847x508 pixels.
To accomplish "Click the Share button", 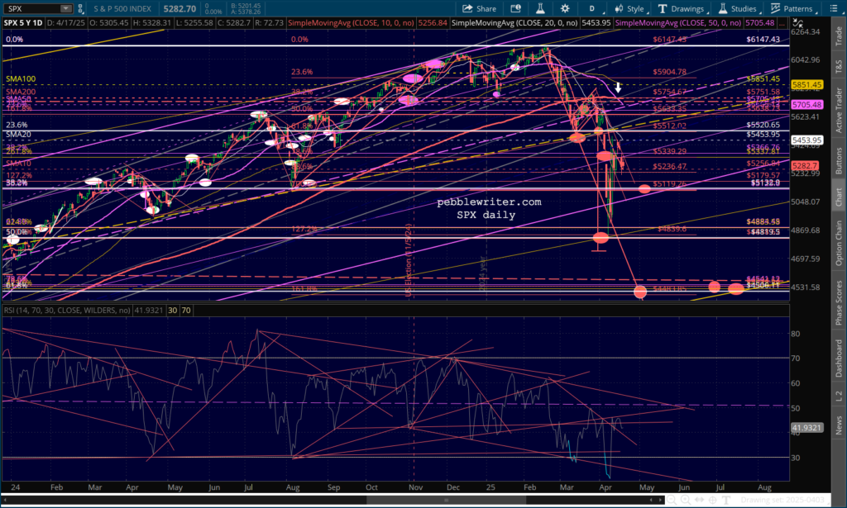I will click(480, 8).
